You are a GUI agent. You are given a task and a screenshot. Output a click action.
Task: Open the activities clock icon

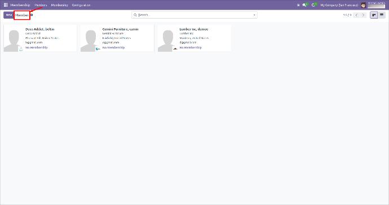coord(314,5)
